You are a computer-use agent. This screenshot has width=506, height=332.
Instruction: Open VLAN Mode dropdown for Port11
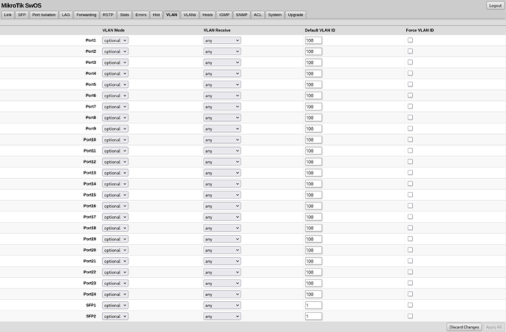coord(115,151)
